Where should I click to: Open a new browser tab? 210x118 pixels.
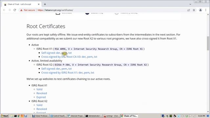45,4
